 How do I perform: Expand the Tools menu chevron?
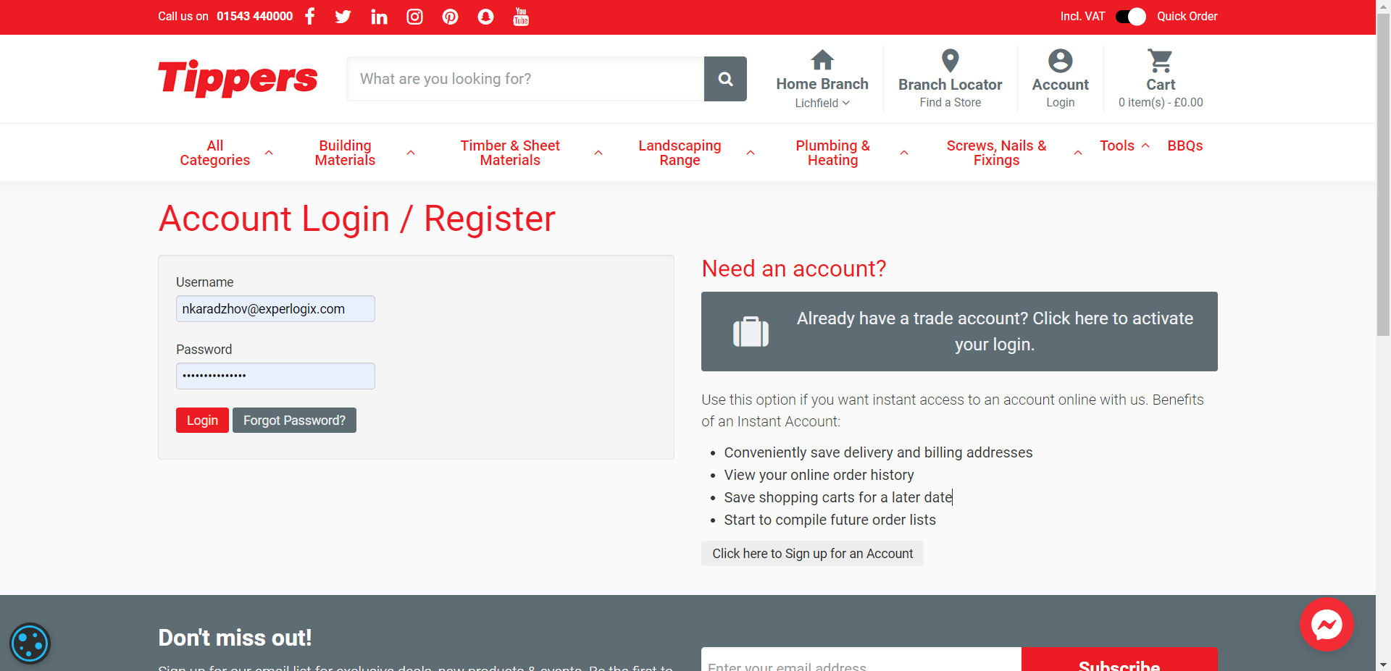click(1145, 145)
